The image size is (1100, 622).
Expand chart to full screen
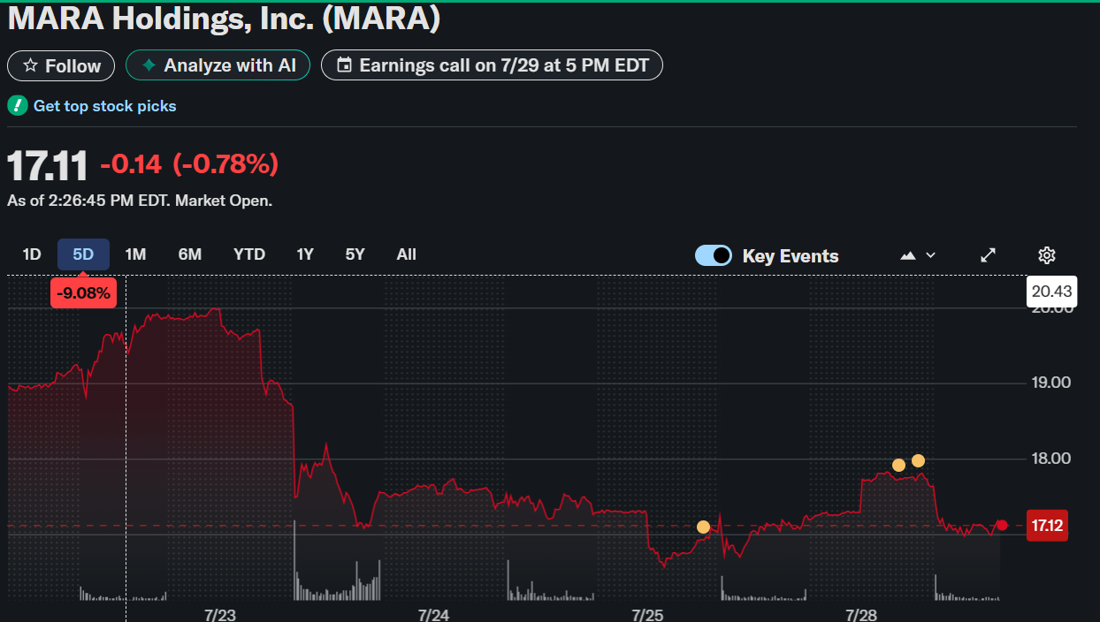point(989,255)
